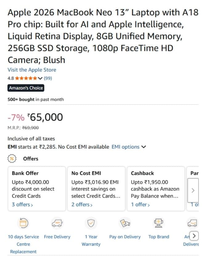Open the Visit the Apple Store link
The image size is (208, 262).
click(x=32, y=70)
